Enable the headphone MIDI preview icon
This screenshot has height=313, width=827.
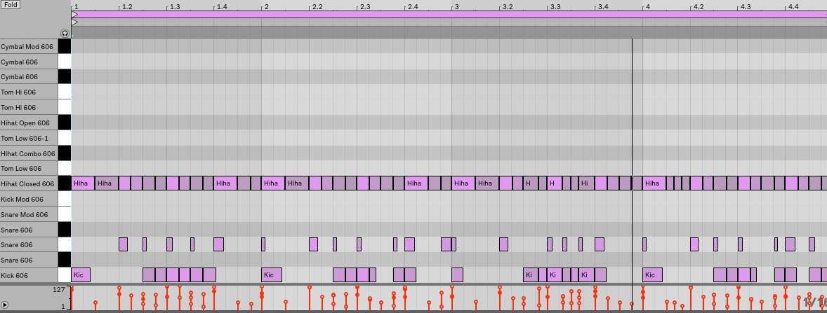65,33
